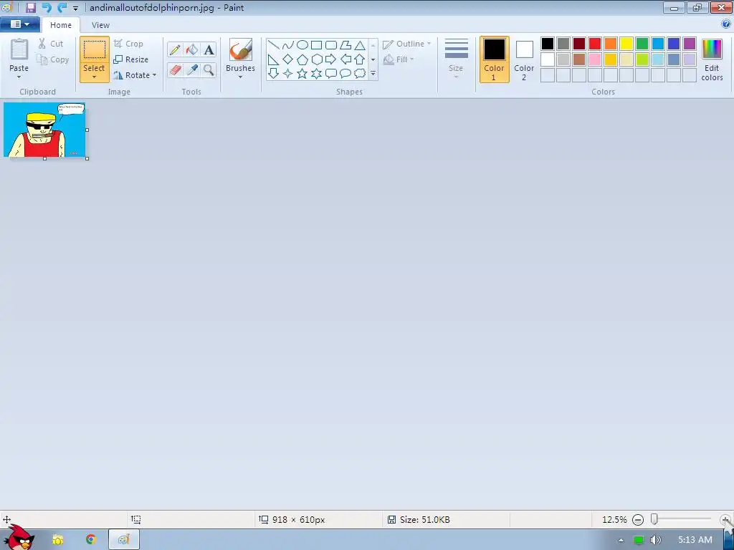
Task: Expand the Select options arrow
Action: [94, 77]
